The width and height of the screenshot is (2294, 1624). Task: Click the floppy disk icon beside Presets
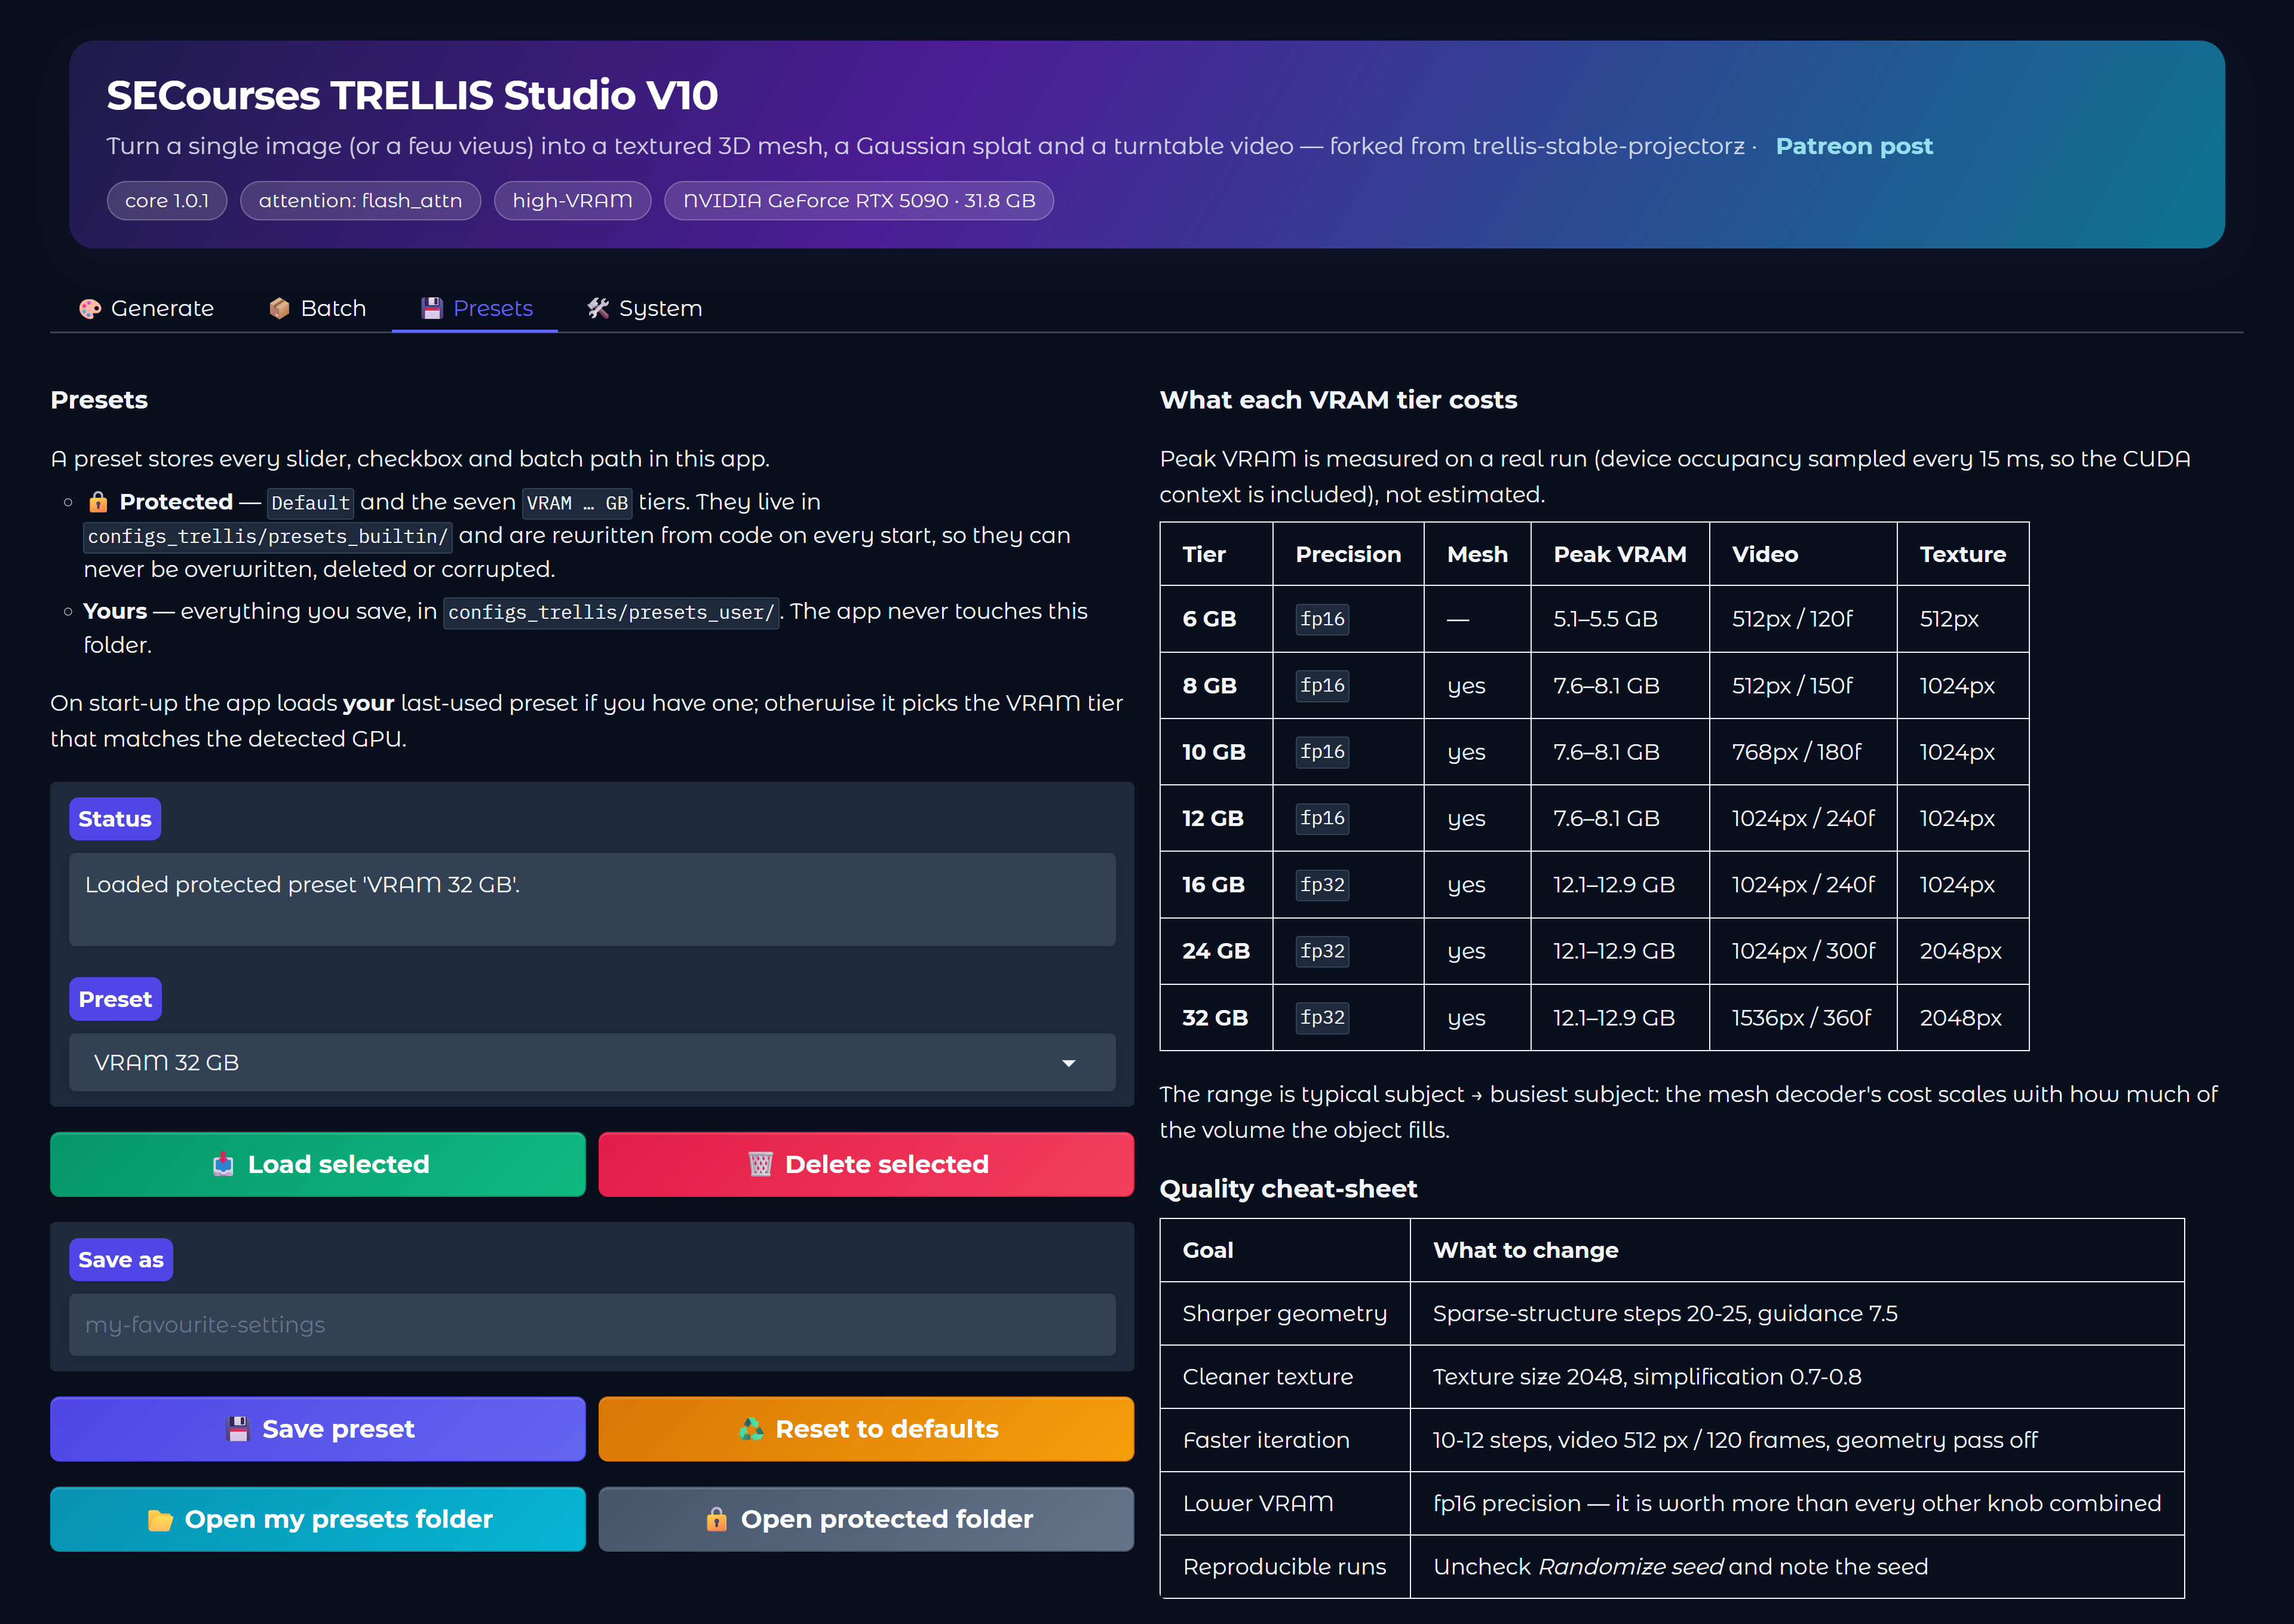click(432, 309)
